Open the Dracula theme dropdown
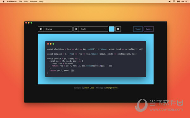The image size is (190, 118). (x=58, y=29)
